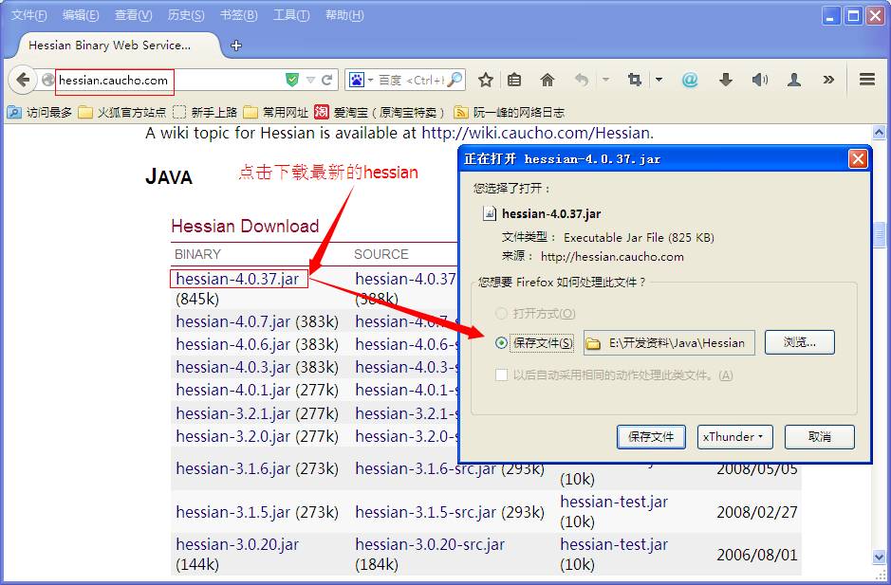Go to the home page icon
The width and height of the screenshot is (891, 585).
(548, 80)
